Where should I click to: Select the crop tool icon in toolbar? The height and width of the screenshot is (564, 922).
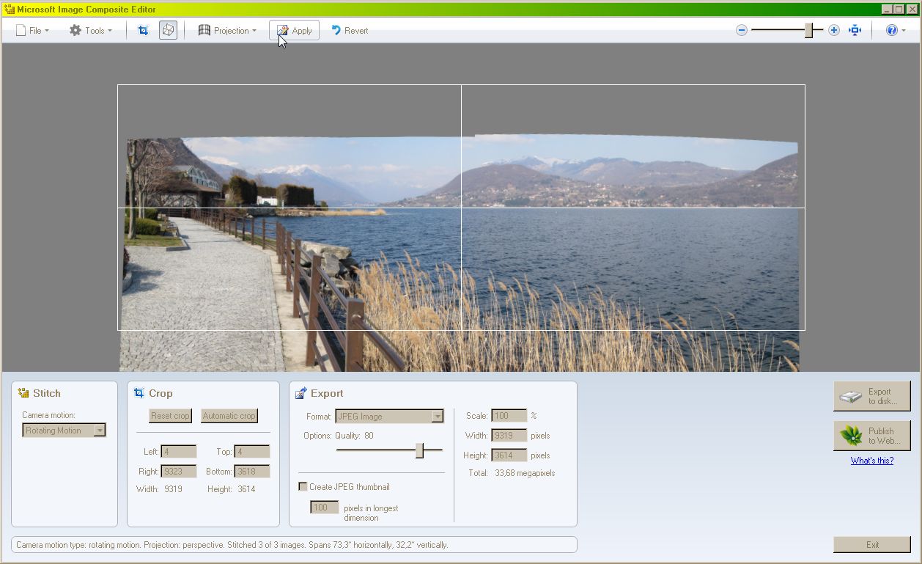[x=143, y=30]
